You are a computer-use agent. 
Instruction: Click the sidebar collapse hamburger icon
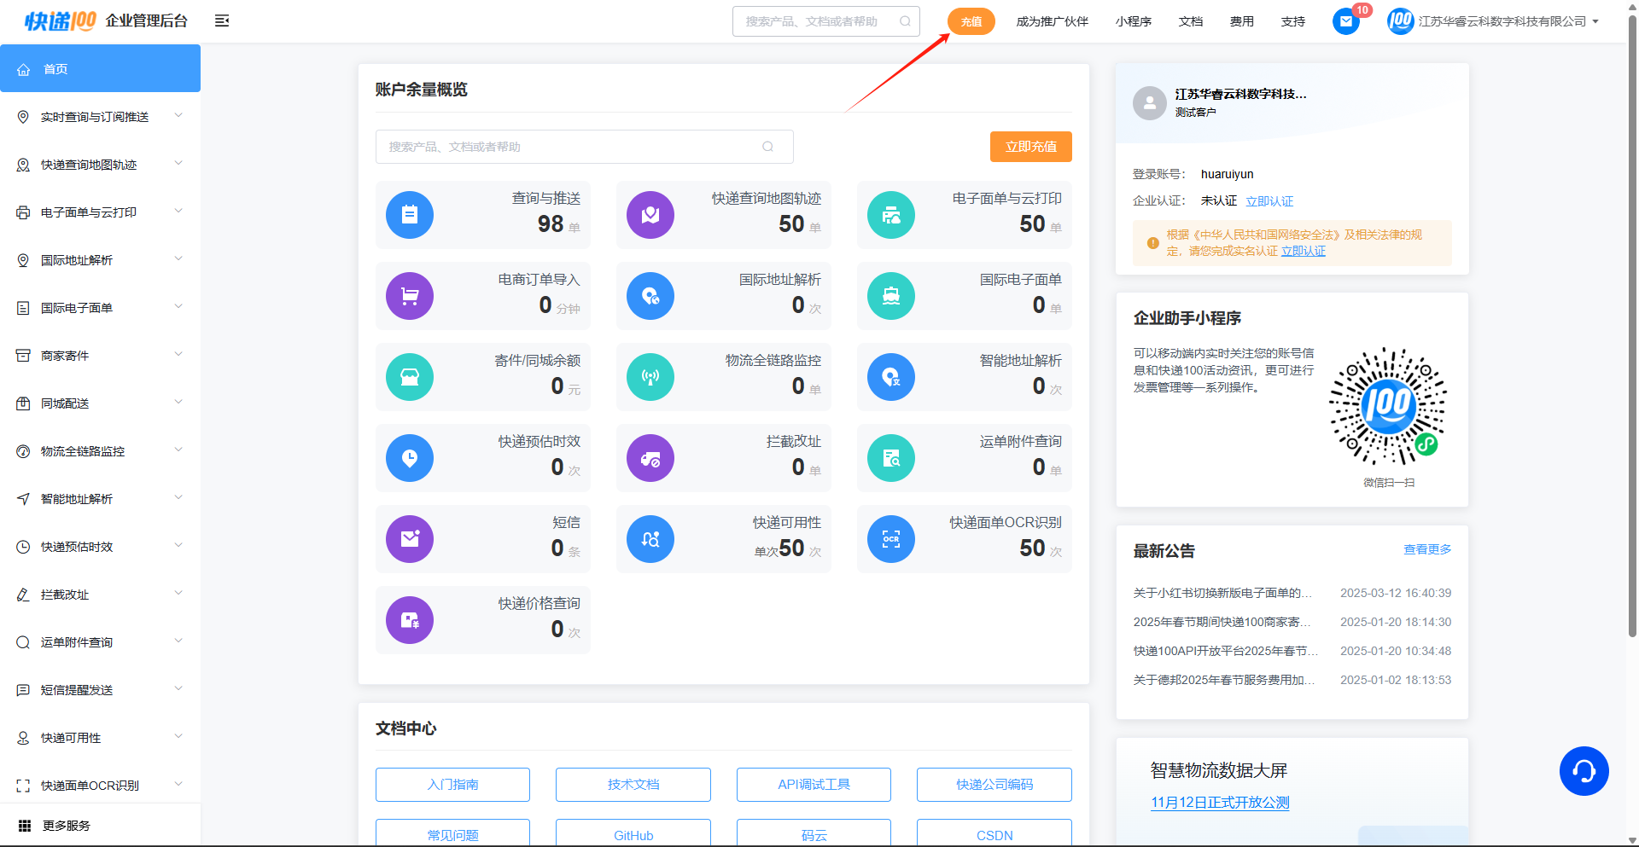[222, 21]
